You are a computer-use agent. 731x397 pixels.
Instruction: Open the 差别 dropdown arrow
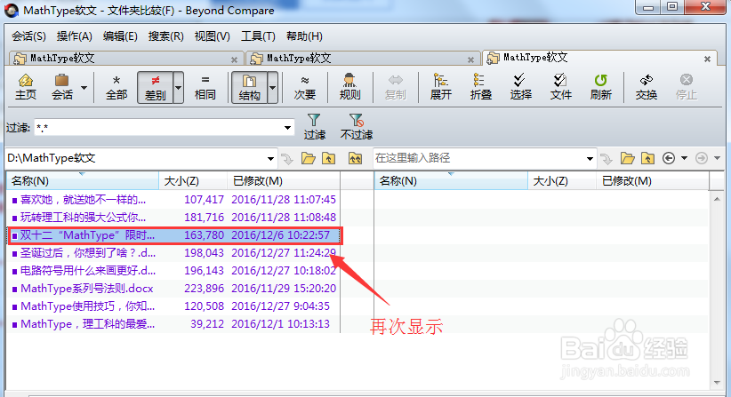coord(178,87)
